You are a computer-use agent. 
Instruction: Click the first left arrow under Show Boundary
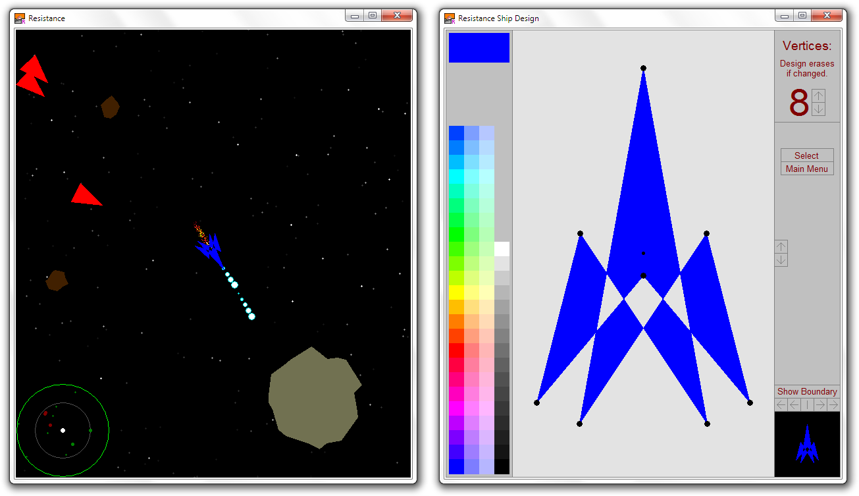[781, 404]
